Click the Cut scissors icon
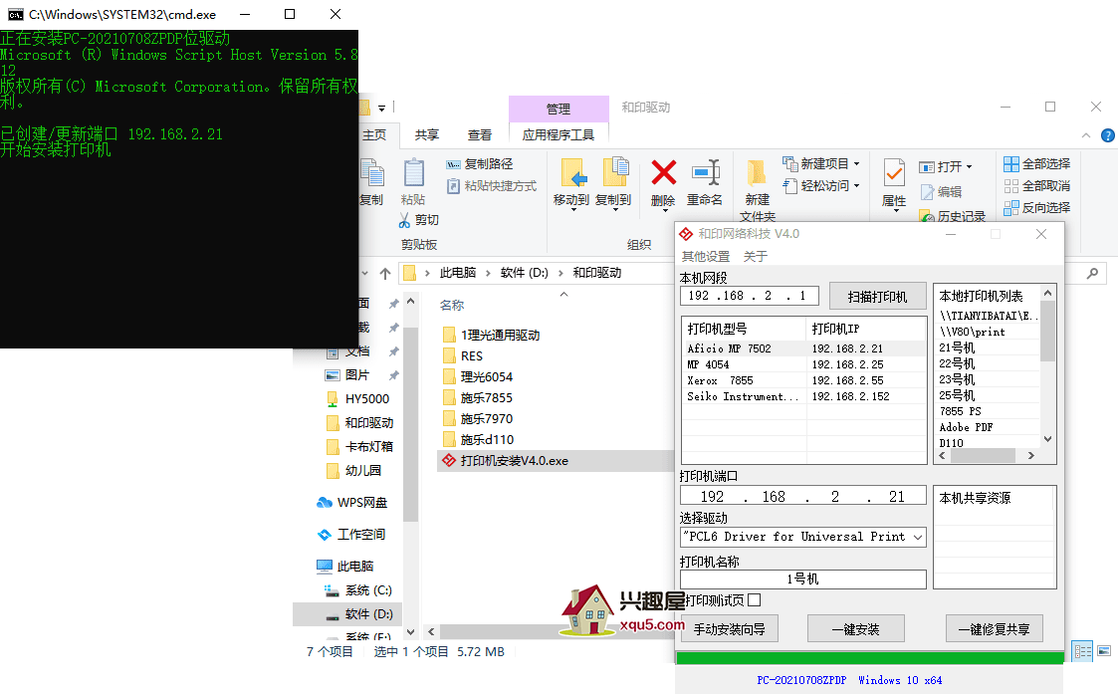This screenshot has width=1118, height=694. coord(404,220)
